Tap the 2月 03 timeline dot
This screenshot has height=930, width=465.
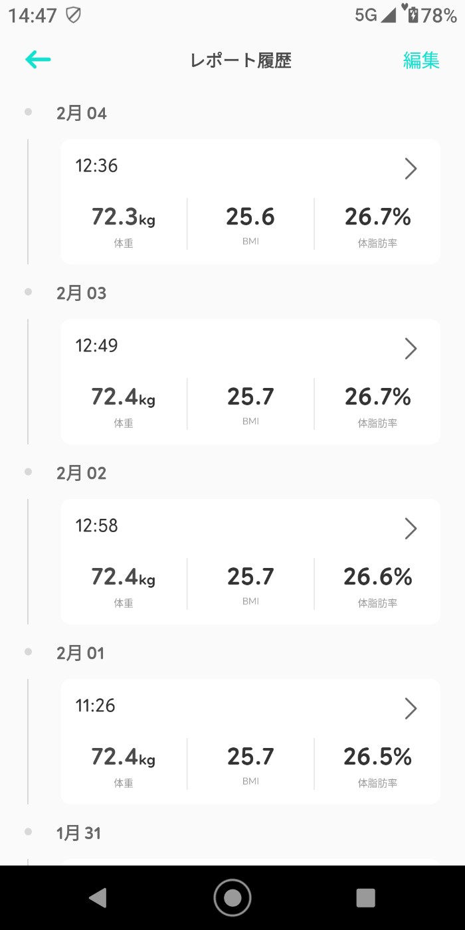[x=28, y=292]
